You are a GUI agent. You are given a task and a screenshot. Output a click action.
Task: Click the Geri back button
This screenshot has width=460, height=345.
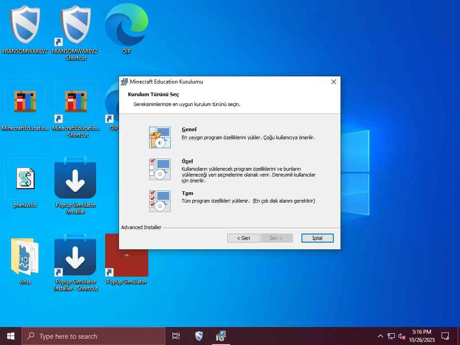pos(243,238)
